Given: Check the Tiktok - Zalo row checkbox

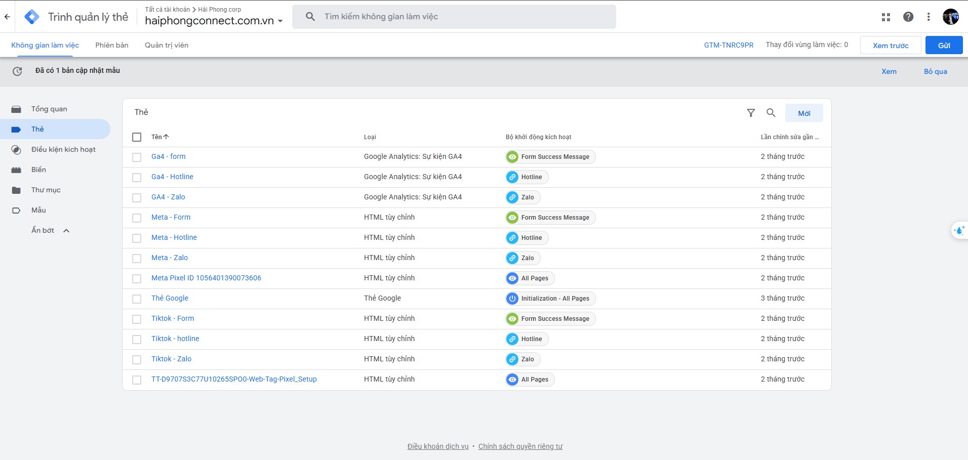Looking at the screenshot, I should tap(137, 360).
